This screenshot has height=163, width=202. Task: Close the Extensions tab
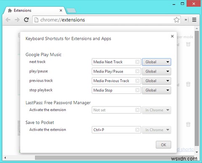(x=61, y=10)
